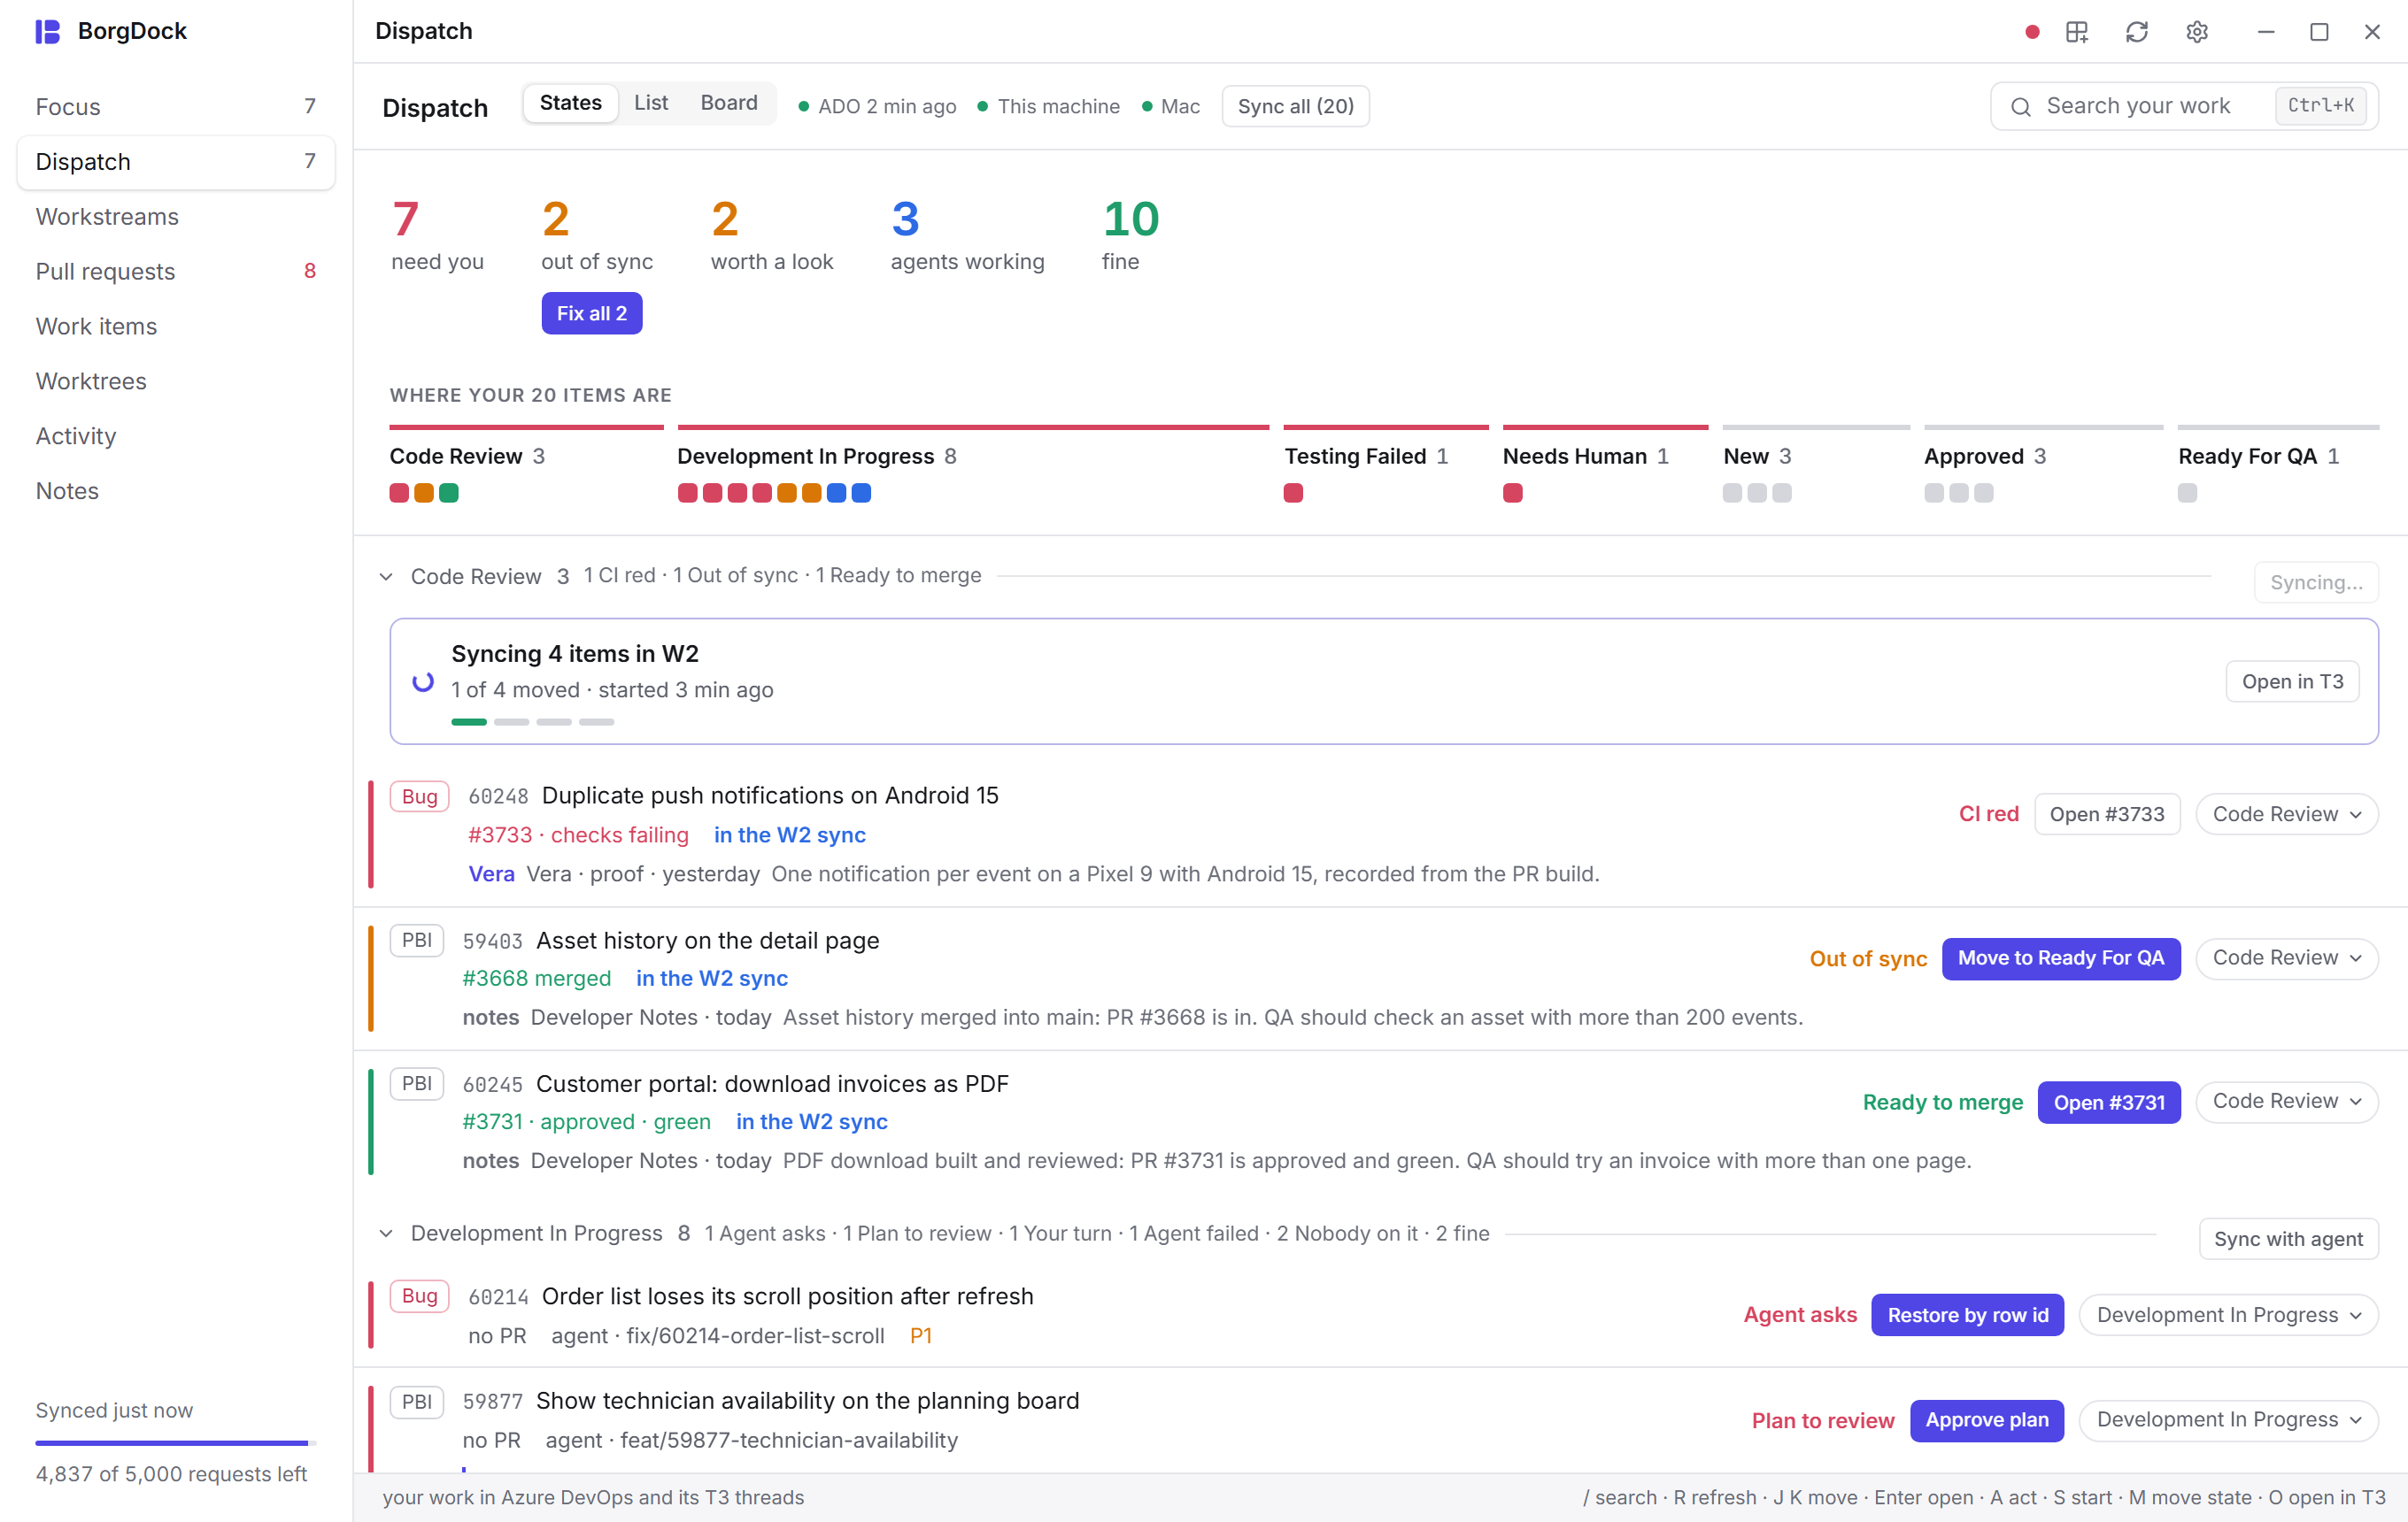Collapse the Code Review section chevron

386,577
